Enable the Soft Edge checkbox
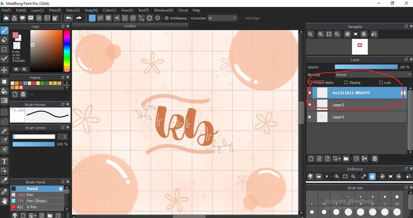The image size is (413, 218). pyautogui.click(x=242, y=18)
